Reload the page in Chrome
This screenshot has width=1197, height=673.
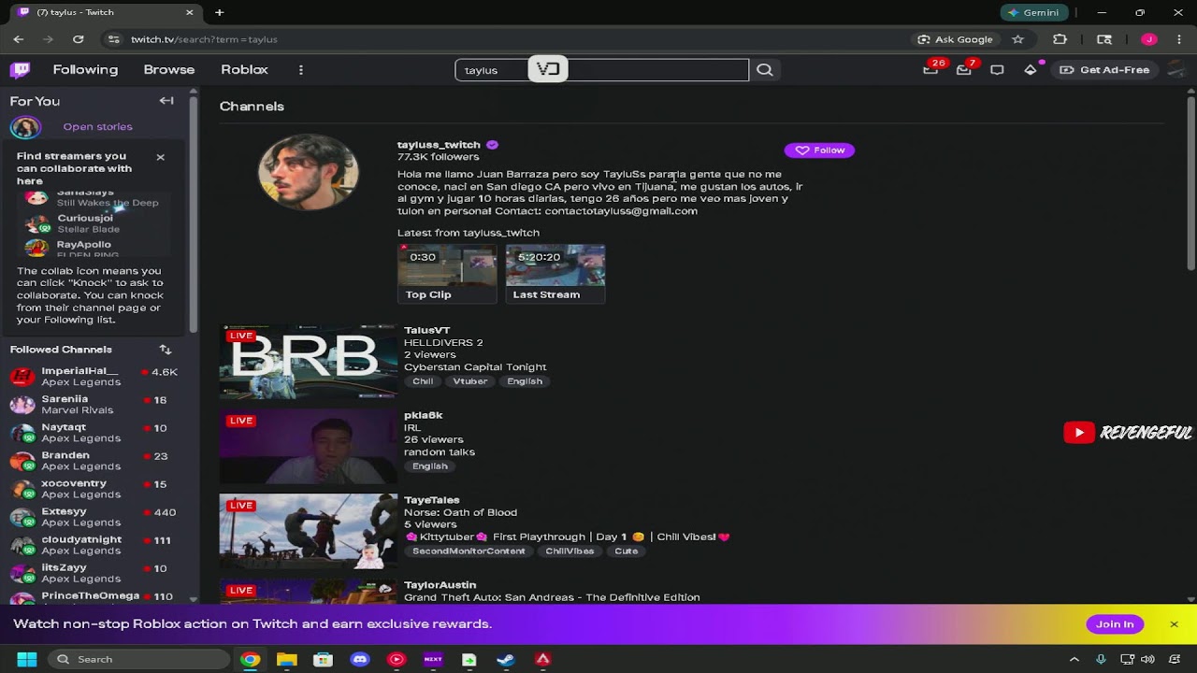click(79, 39)
